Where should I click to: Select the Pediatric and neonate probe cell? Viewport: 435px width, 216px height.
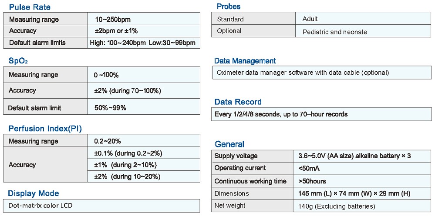[334, 32]
